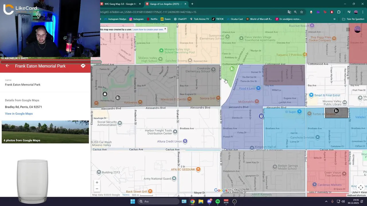Click the black marker near Tortas de Sinaloa
367x206 pixels.
pyautogui.click(x=336, y=111)
